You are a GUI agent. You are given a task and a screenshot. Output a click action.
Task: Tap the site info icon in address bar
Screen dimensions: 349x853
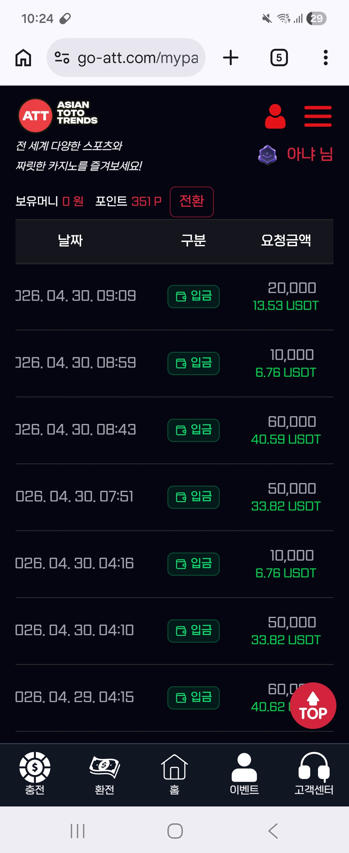click(x=62, y=58)
